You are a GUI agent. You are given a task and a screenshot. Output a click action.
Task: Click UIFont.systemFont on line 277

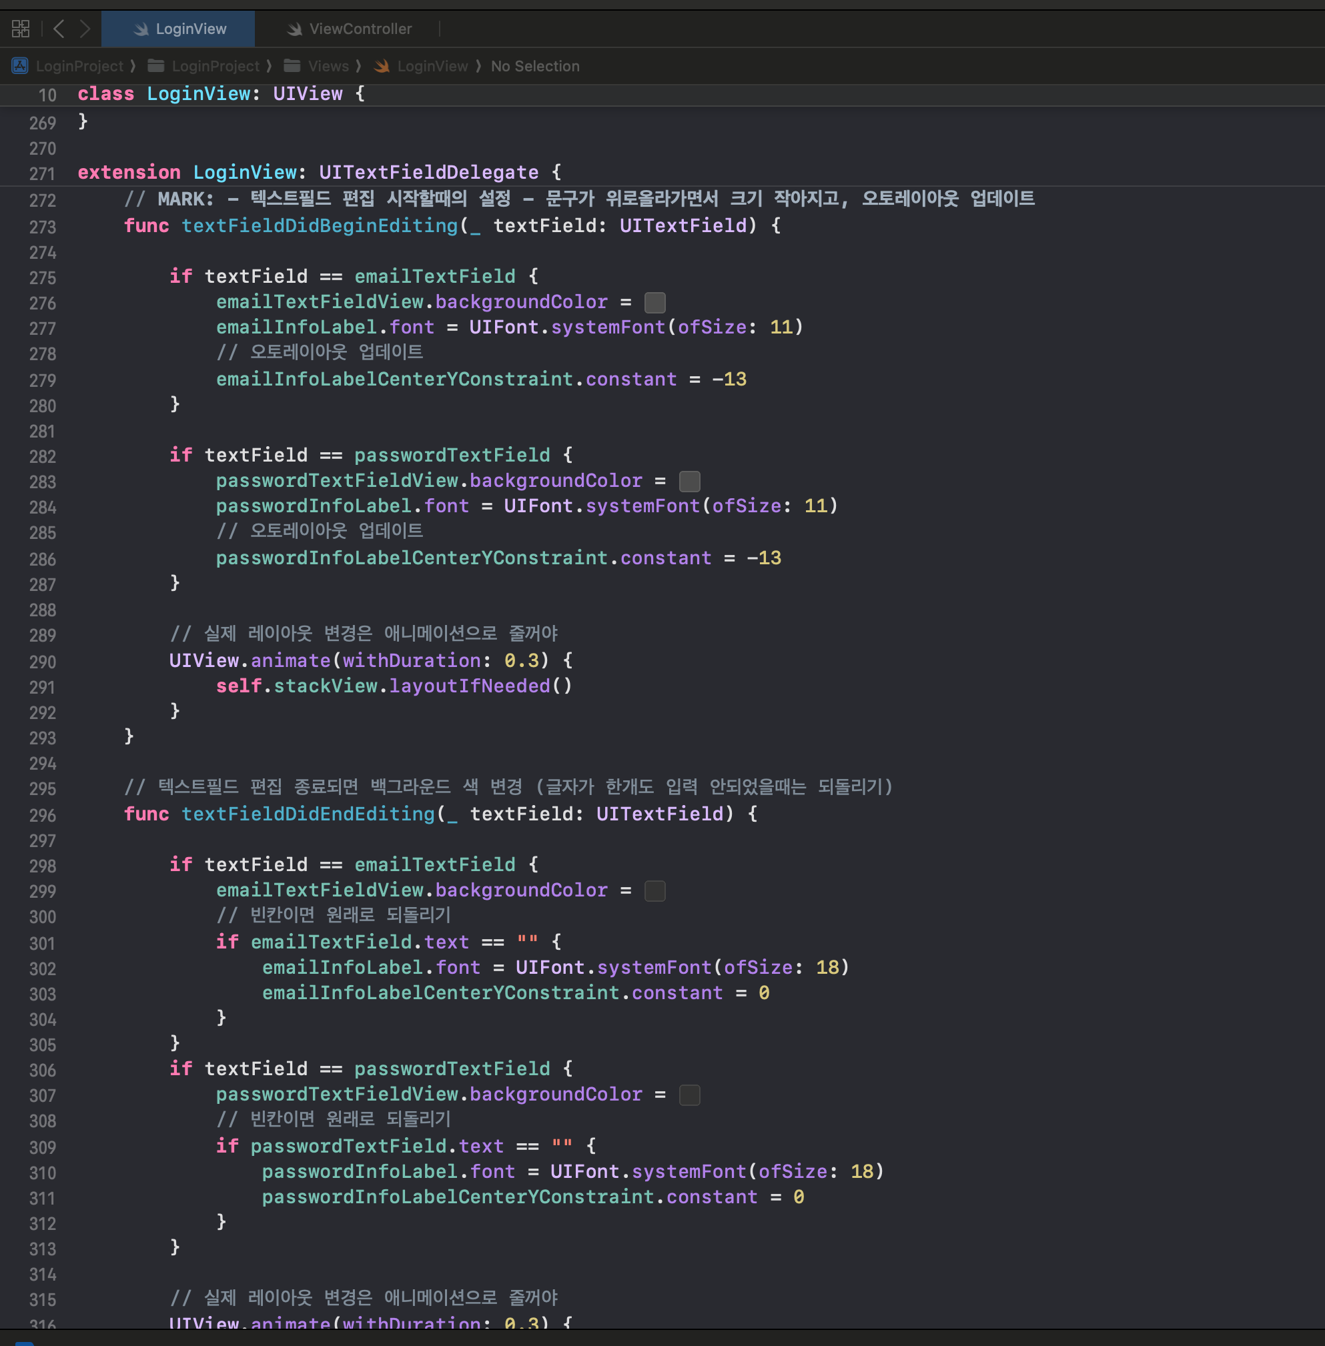[x=567, y=327]
